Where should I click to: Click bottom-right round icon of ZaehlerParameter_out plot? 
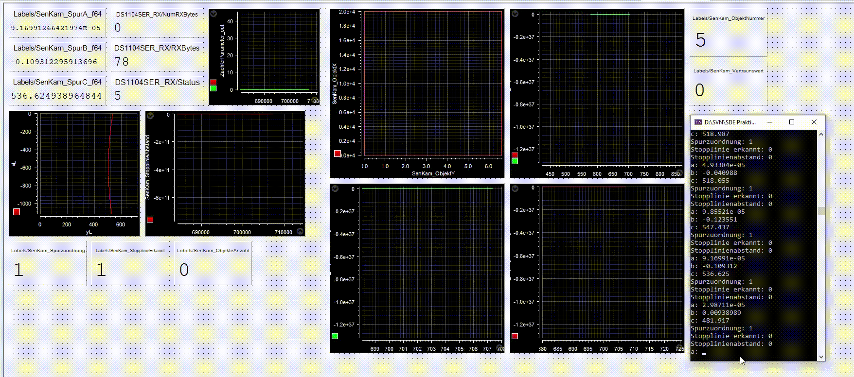click(314, 100)
